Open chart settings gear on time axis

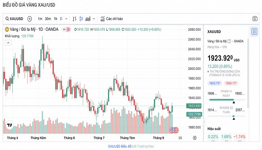195,138
